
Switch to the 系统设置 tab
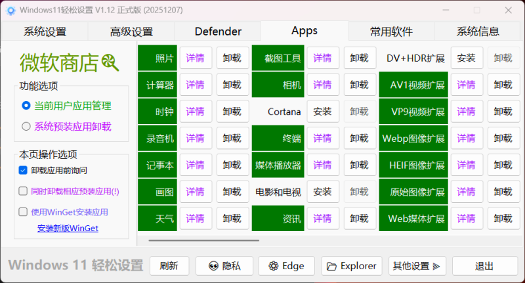pyautogui.click(x=45, y=32)
